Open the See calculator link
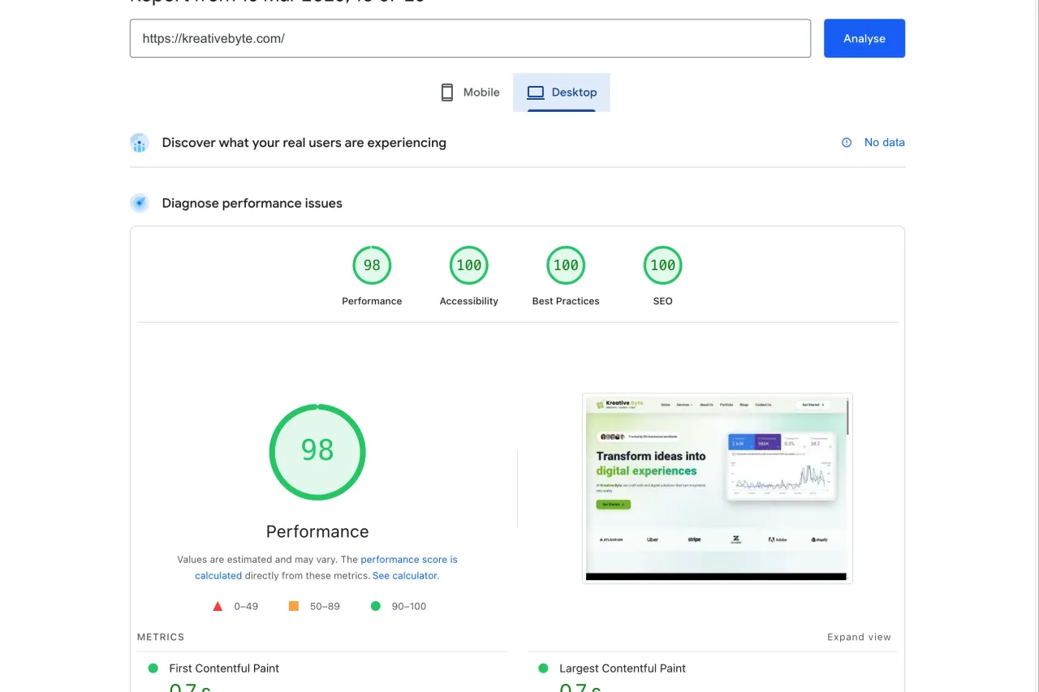 404,575
